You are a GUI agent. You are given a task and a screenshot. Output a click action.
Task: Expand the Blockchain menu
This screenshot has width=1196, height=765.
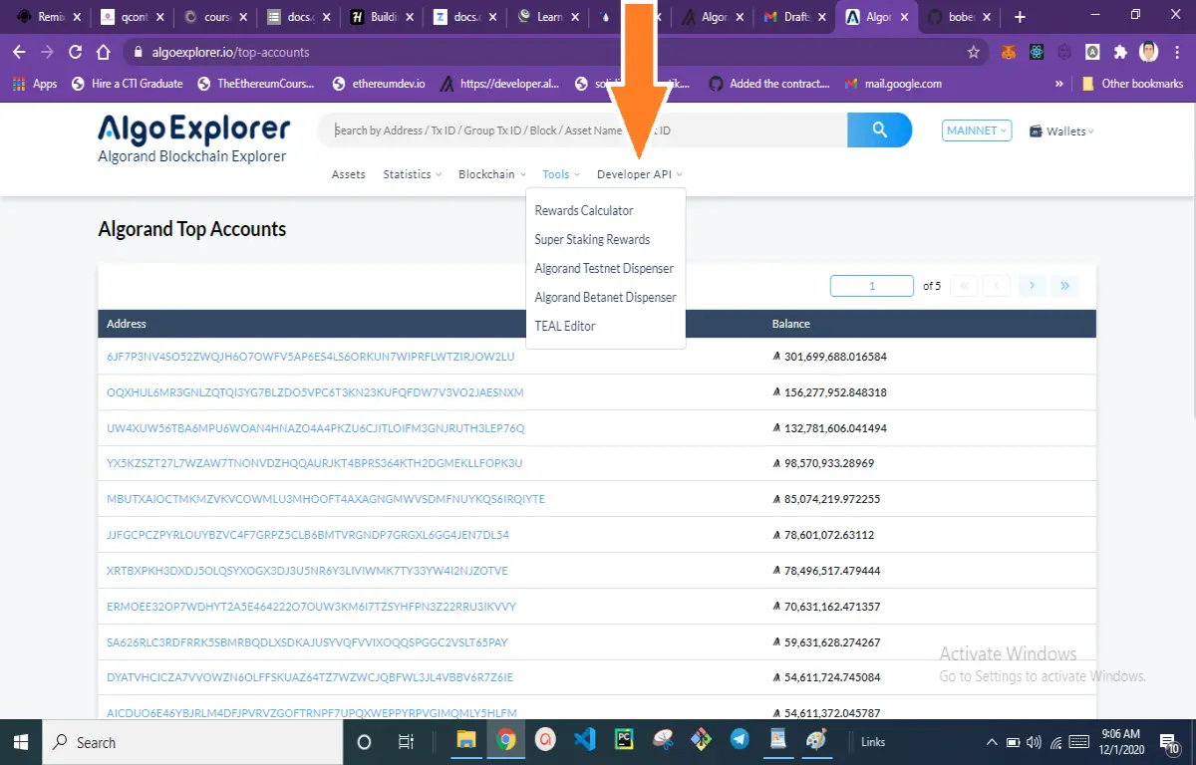click(x=491, y=174)
